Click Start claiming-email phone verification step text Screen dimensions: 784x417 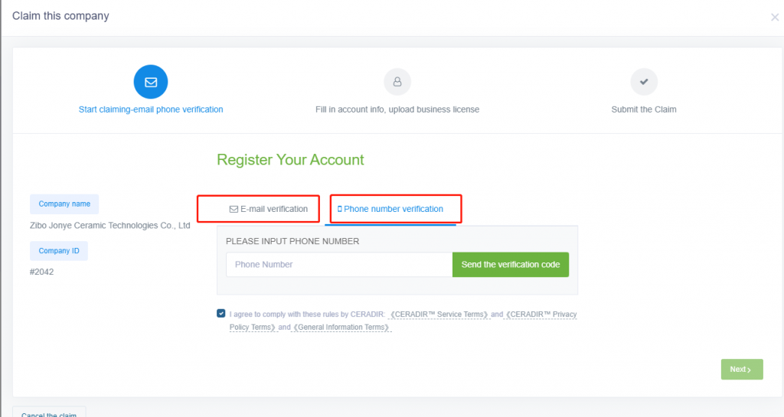151,109
